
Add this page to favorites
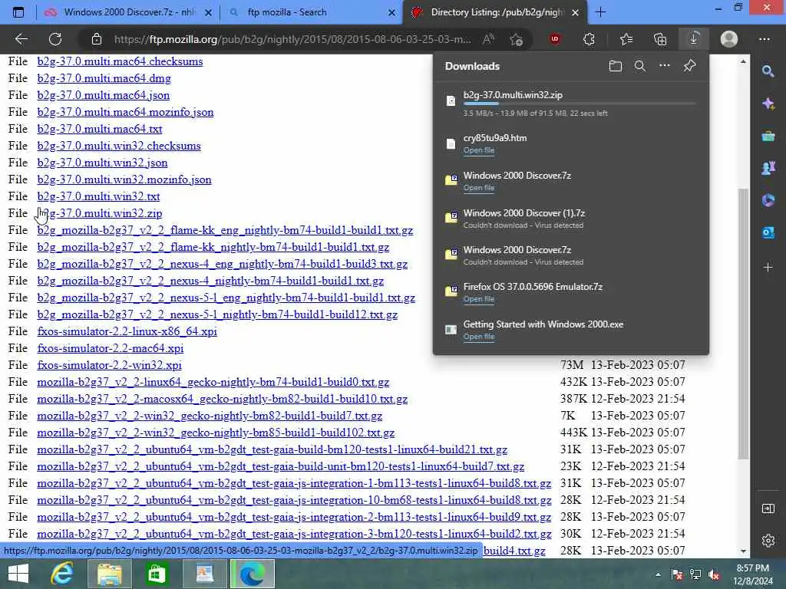(x=516, y=39)
